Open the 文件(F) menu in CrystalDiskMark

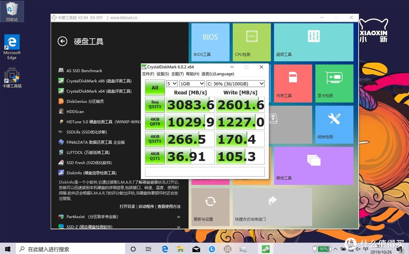pos(148,74)
